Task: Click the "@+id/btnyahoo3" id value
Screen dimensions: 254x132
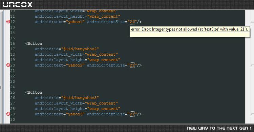Action: (80, 98)
